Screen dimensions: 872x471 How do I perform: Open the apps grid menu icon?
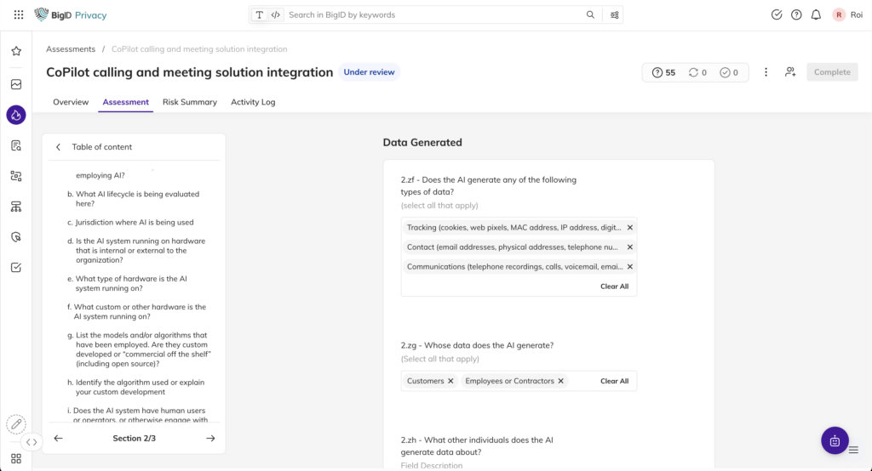click(x=19, y=15)
